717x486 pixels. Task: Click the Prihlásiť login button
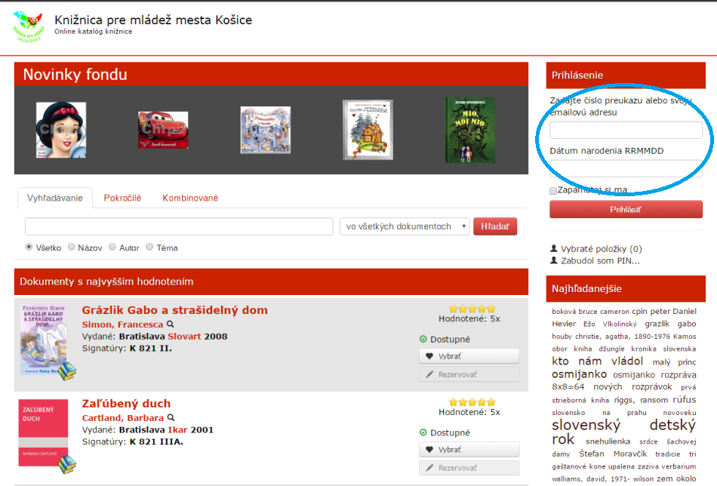tap(626, 209)
